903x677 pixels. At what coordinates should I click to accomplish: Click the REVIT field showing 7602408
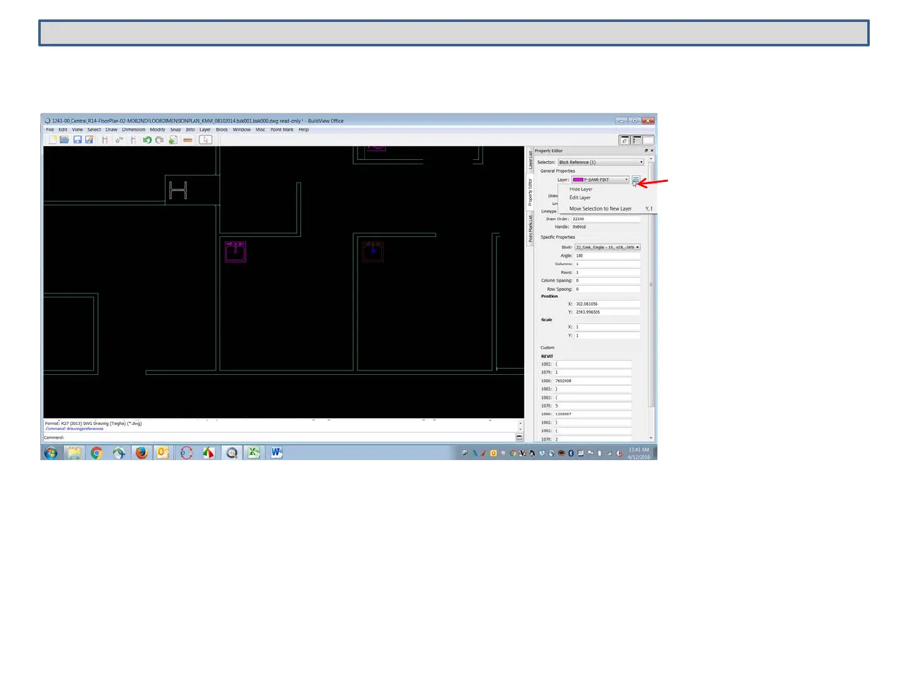click(x=593, y=381)
